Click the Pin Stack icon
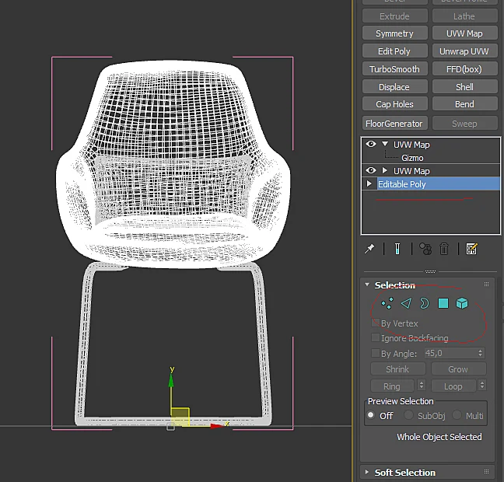The image size is (504, 482). tap(369, 249)
